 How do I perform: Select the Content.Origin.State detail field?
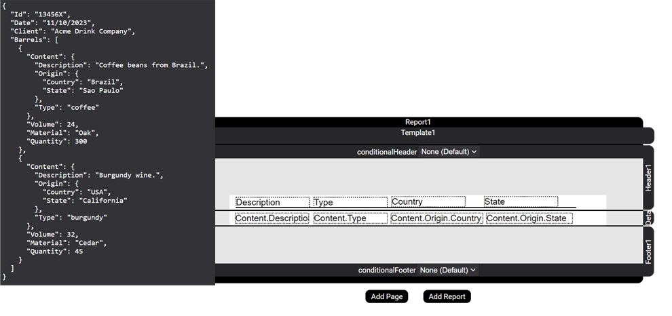(x=529, y=218)
